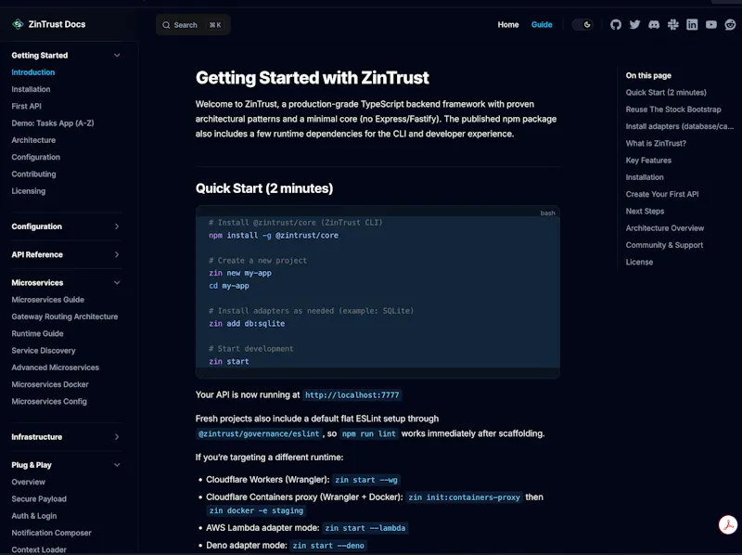Jump to Create Your First API
This screenshot has height=555, width=742.
click(x=662, y=194)
